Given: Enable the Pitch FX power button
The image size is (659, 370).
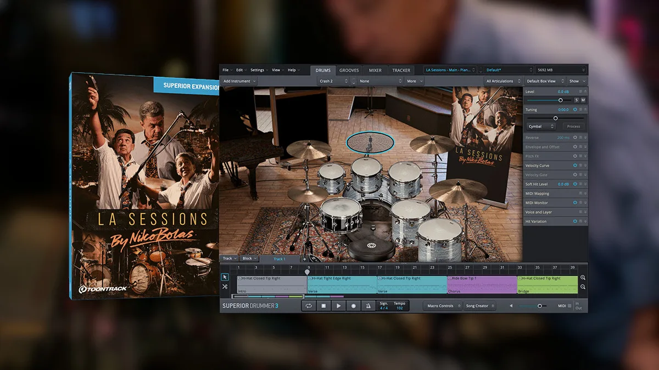Looking at the screenshot, I should tap(575, 156).
